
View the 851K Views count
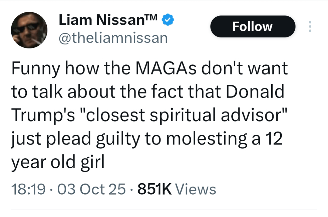point(155,189)
